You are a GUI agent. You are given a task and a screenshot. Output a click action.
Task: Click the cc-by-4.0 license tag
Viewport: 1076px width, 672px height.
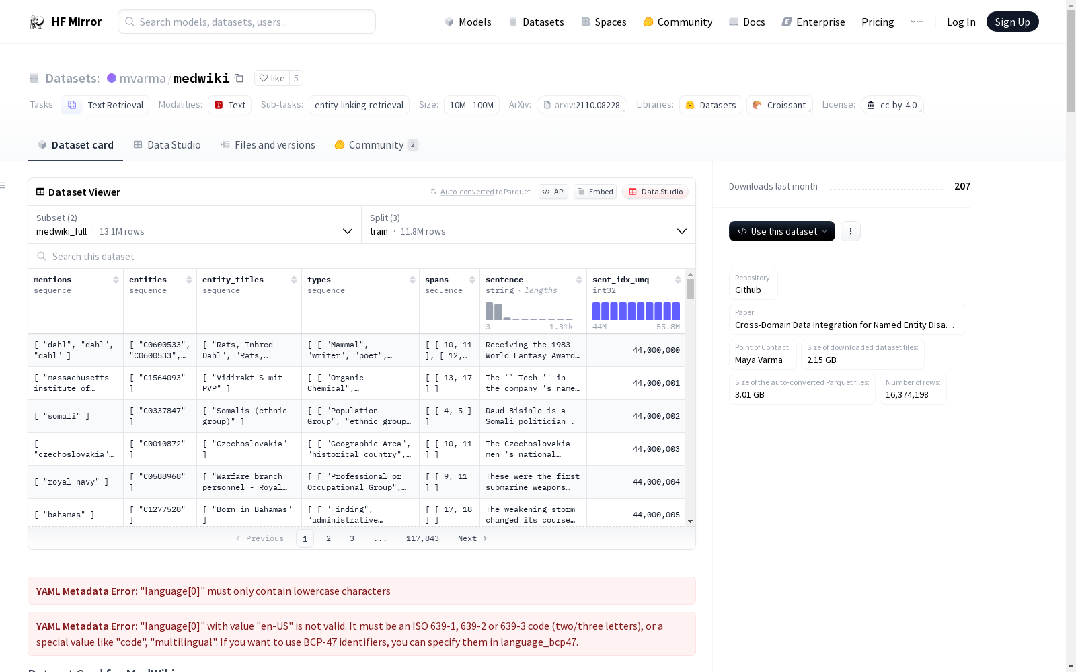pos(892,105)
